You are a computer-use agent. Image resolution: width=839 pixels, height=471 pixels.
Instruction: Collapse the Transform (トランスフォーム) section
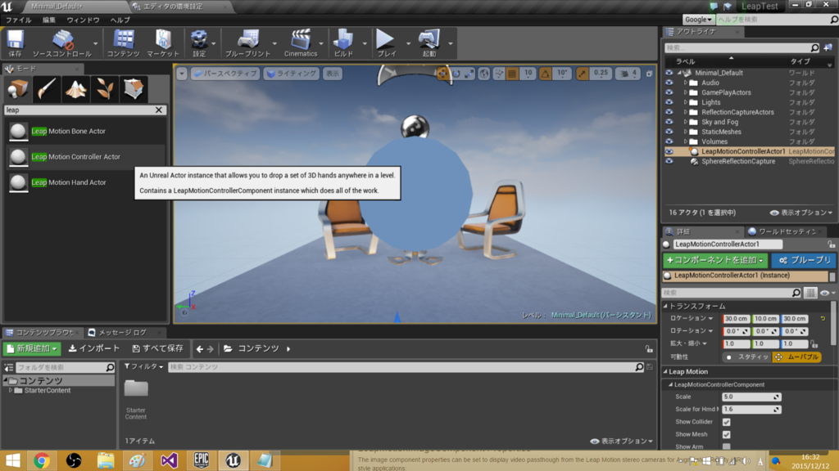coord(665,307)
